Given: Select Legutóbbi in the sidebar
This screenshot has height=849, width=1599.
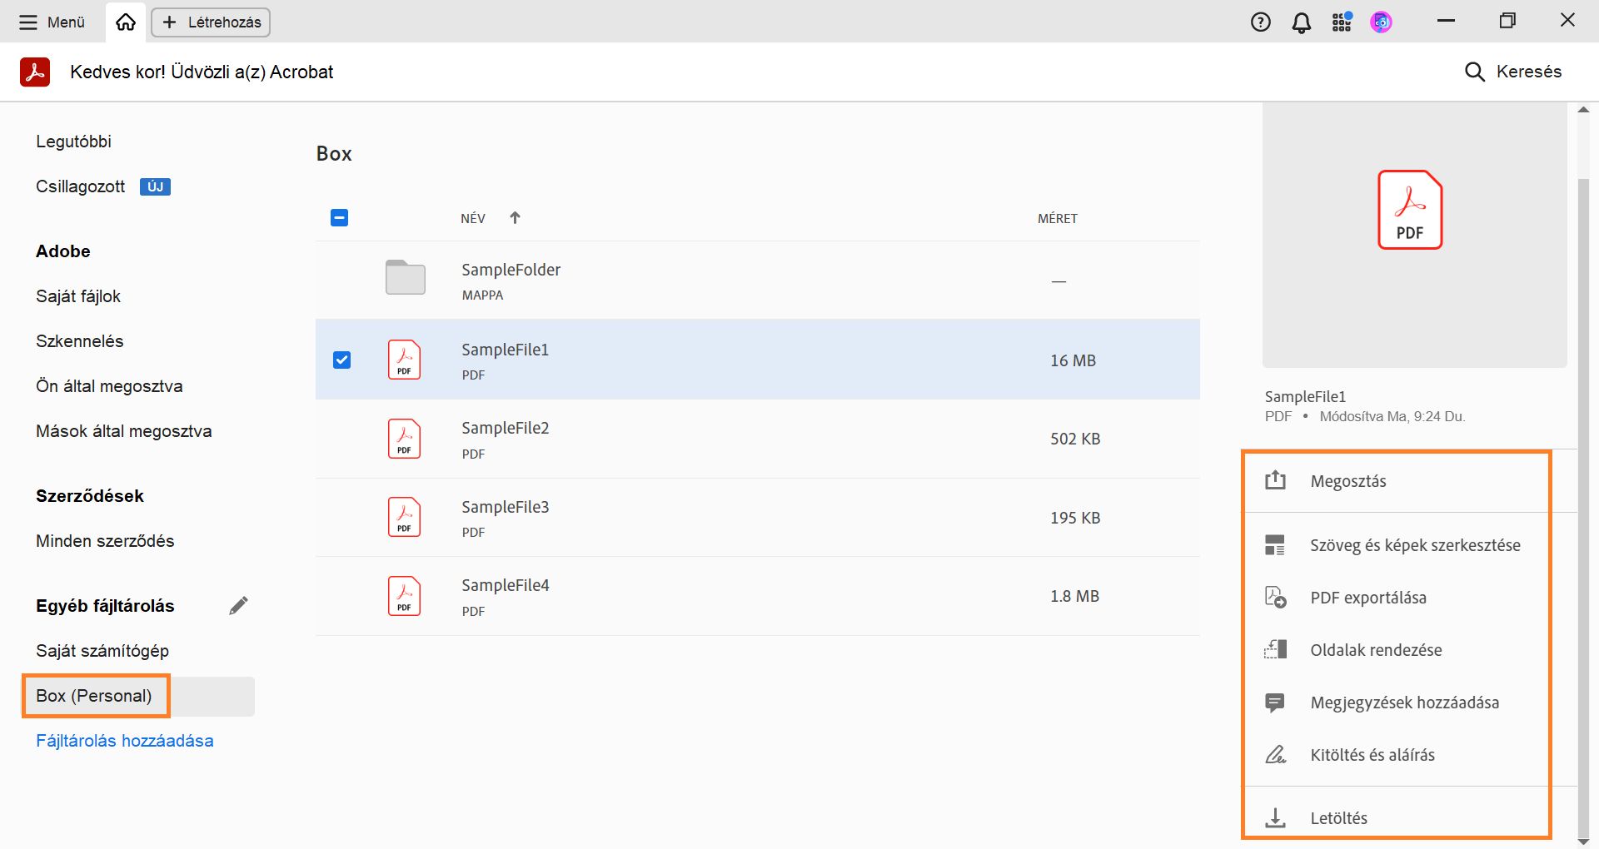Looking at the screenshot, I should [73, 141].
